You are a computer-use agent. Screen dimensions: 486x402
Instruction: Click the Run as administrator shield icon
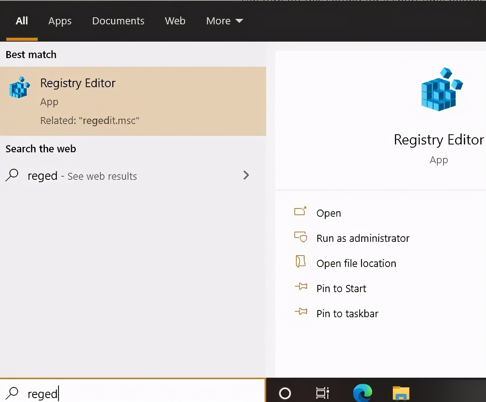(x=300, y=237)
